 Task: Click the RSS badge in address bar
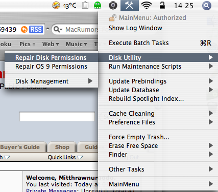point(36,30)
